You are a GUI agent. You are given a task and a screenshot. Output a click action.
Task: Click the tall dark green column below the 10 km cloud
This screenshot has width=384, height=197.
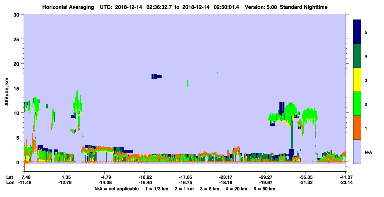(292, 133)
